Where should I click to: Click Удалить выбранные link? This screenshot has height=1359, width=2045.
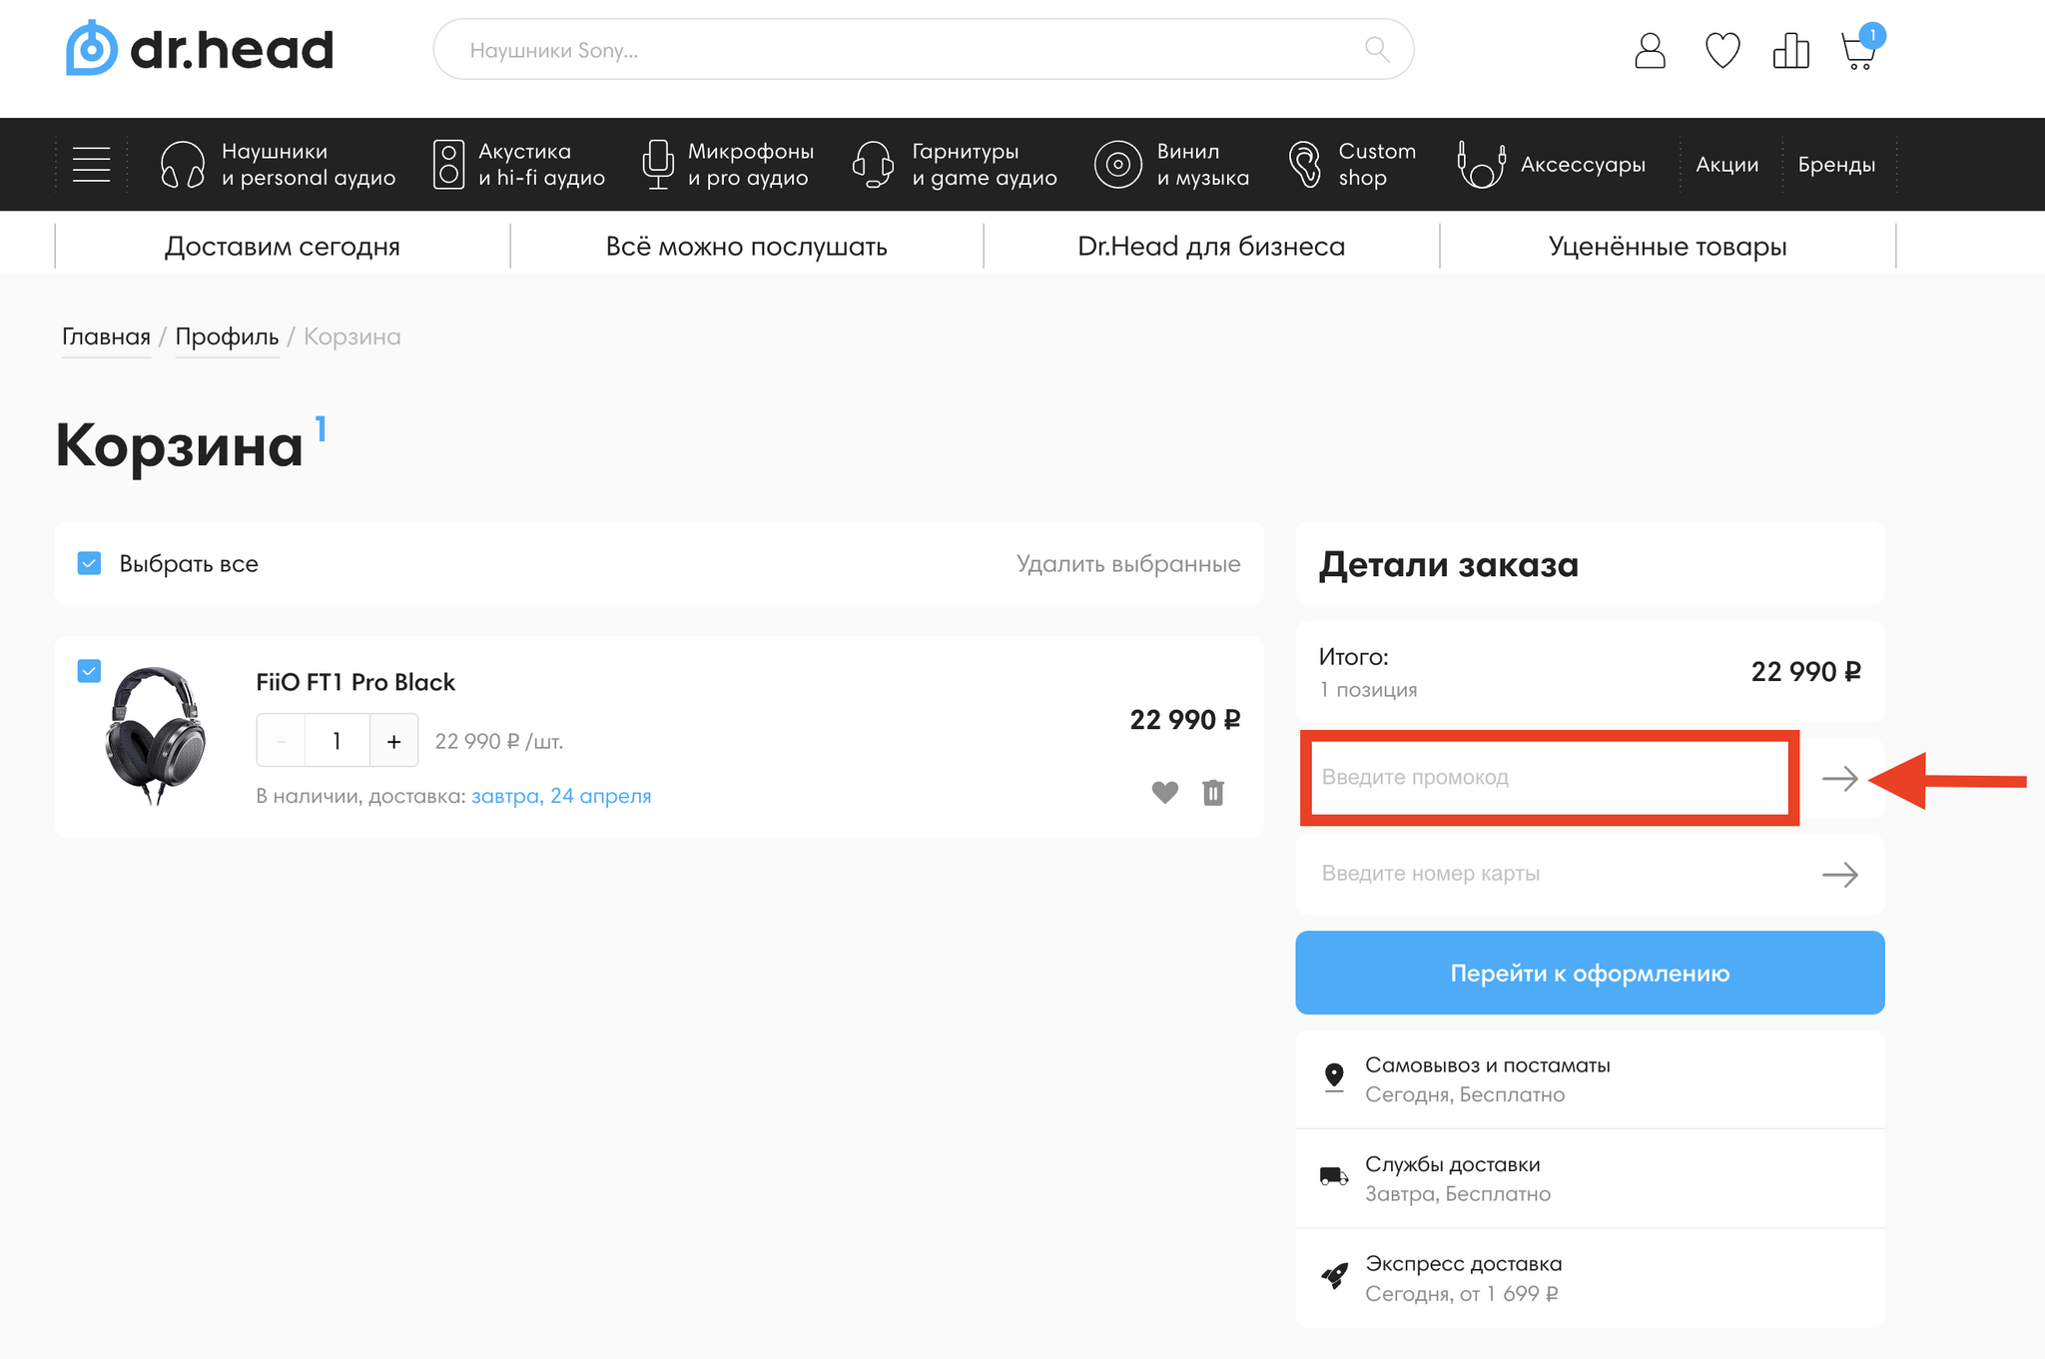pos(1128,563)
